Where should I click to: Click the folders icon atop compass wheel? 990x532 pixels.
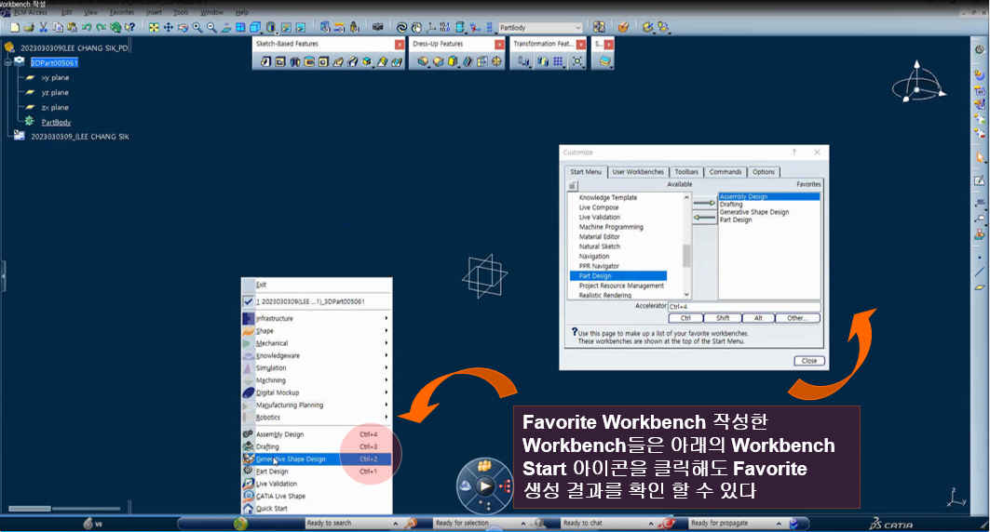[x=484, y=465]
